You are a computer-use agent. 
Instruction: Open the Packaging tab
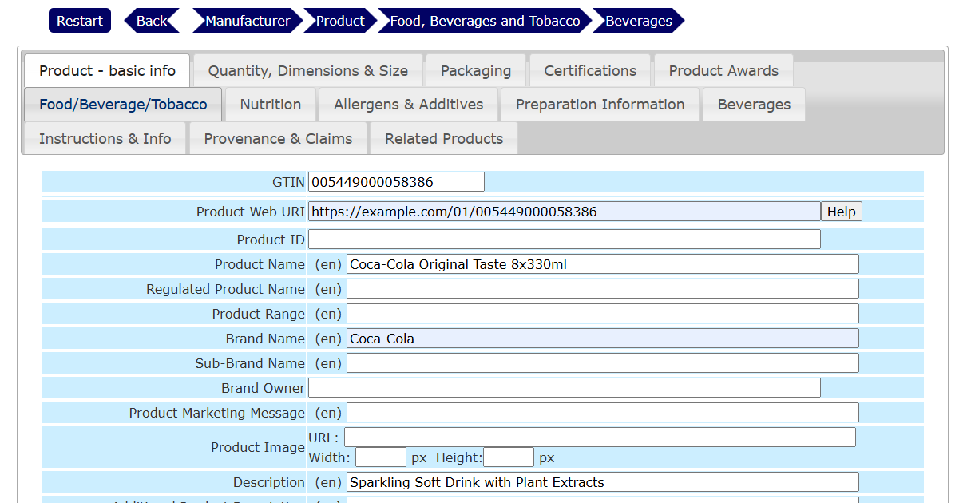(x=476, y=71)
